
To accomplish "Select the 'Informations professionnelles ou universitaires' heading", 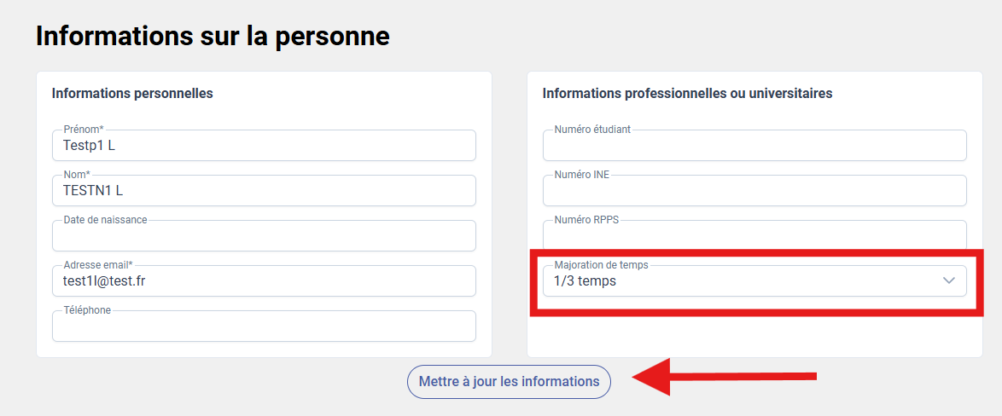I will [687, 93].
